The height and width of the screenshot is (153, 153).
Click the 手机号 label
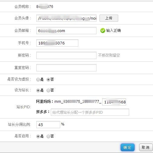24,43
